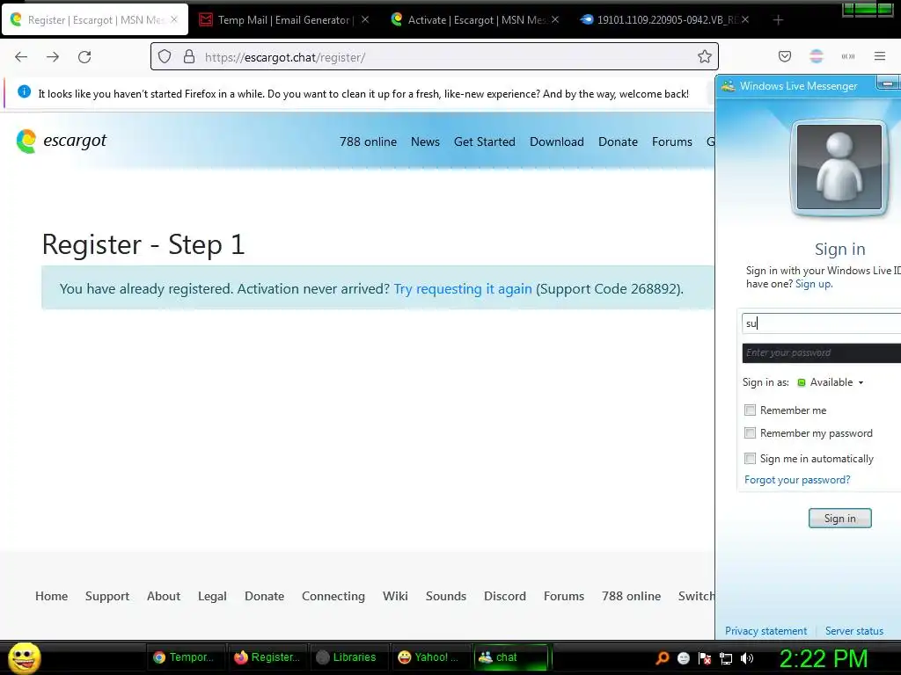
Task: Click the round gray face tray icon
Action: [683, 658]
